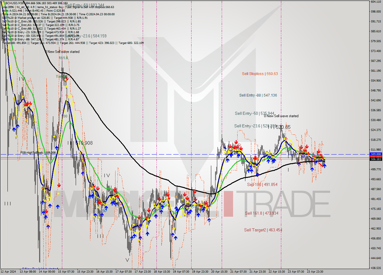
Task: Select the '21 Apr 23:30' time label
Action: point(257,272)
